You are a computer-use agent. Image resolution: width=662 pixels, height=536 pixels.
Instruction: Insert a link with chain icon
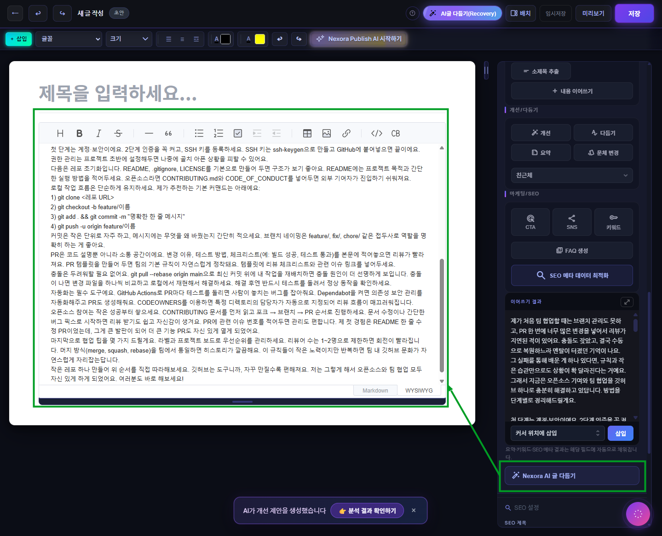tap(346, 133)
